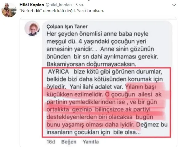The height and width of the screenshot is (147, 178).
Task: Click the 16d comment timestamp
Action: pos(51,142)
